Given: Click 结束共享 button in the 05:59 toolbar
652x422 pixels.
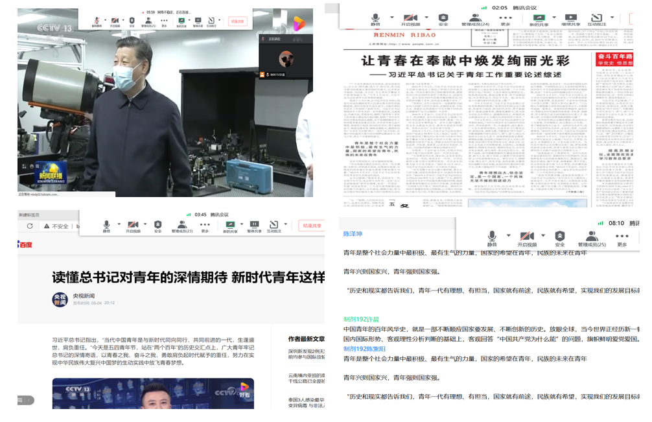Looking at the screenshot, I should [238, 21].
